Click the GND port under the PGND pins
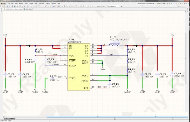This screenshot has height=122, width=190. pyautogui.click(x=102, y=69)
